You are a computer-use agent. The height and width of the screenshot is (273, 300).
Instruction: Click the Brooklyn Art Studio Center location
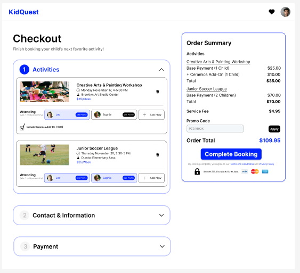[100, 95]
